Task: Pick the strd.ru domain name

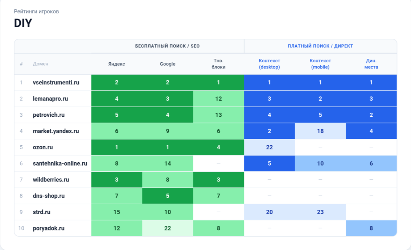Action: (x=41, y=212)
